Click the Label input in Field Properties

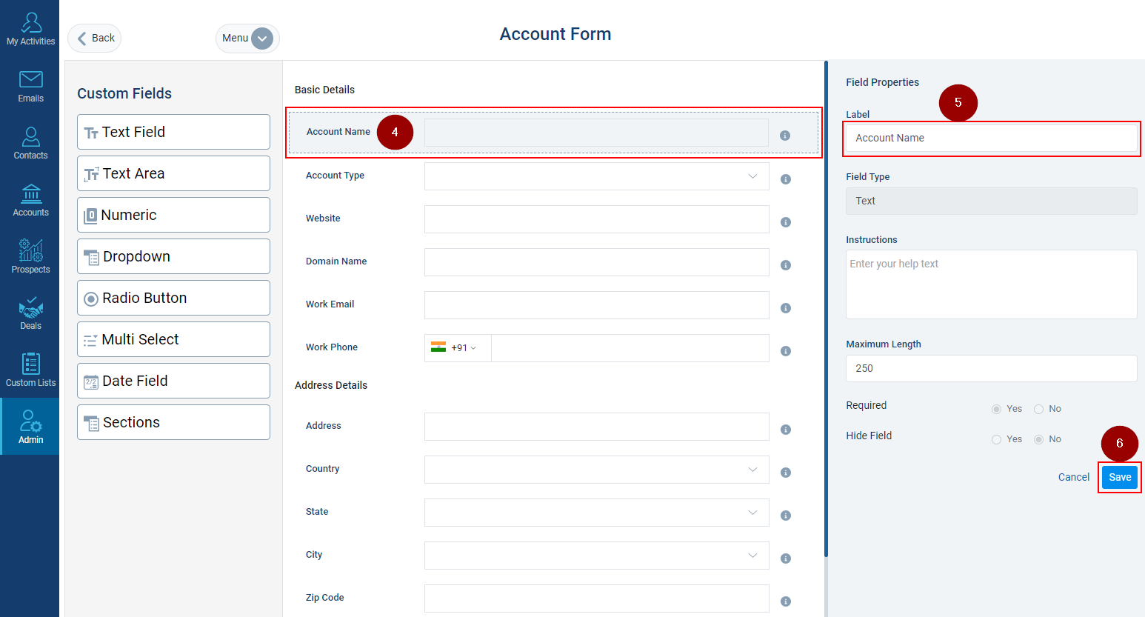tap(991, 139)
